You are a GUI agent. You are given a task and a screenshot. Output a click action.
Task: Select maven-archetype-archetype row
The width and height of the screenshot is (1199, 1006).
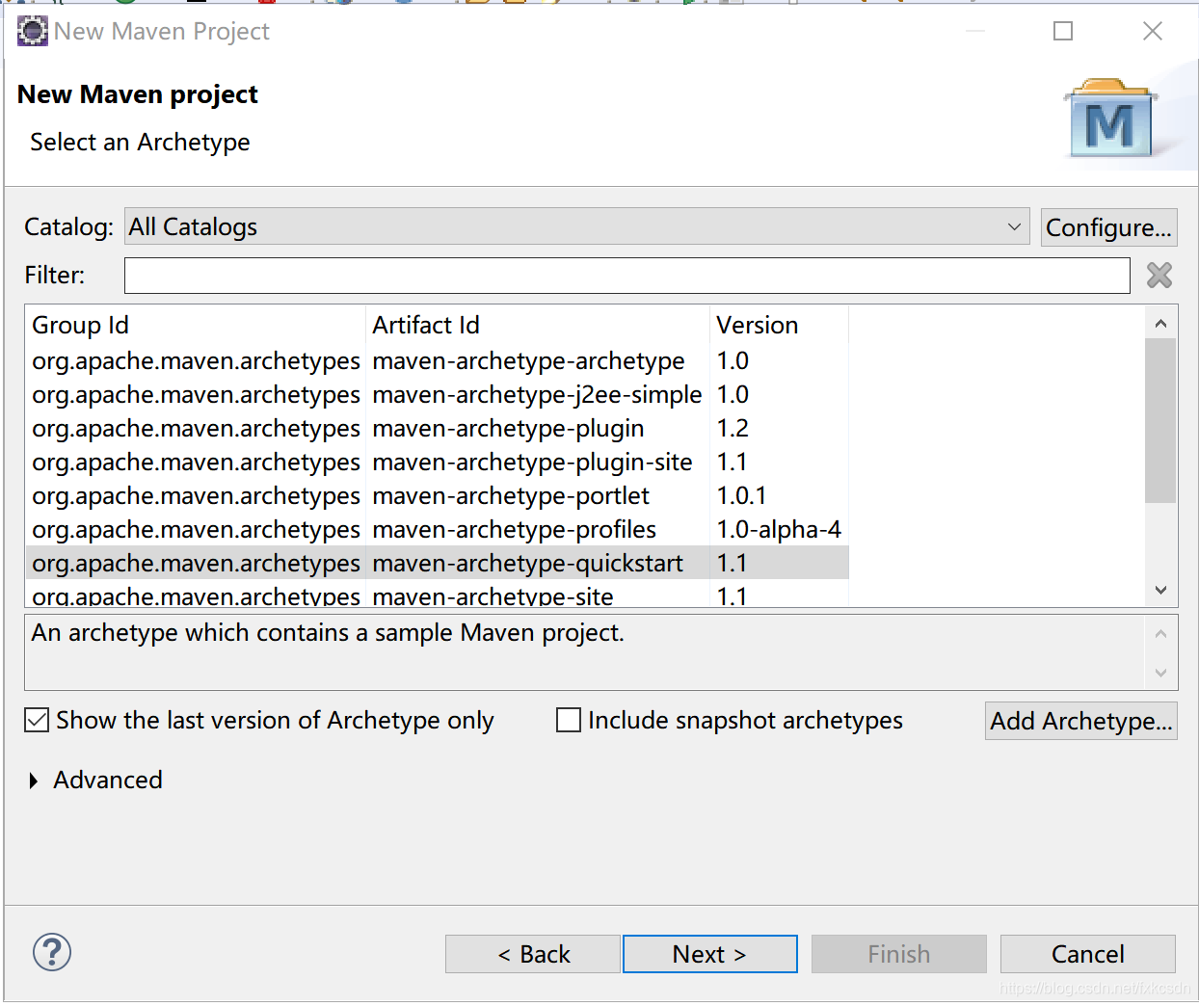[438, 360]
